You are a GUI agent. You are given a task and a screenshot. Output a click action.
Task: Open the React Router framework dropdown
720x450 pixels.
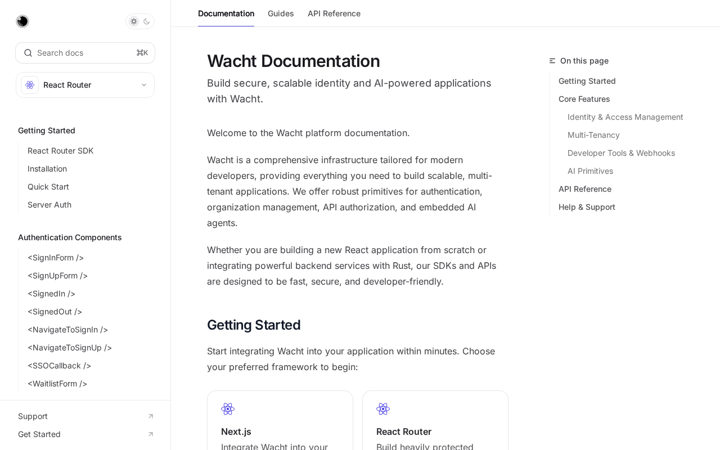[84, 85]
